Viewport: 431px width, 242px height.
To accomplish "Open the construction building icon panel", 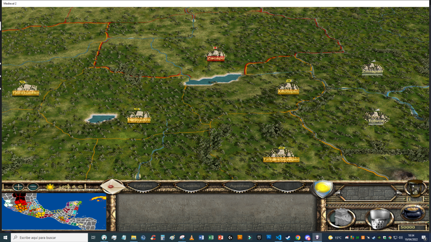I will [341, 218].
